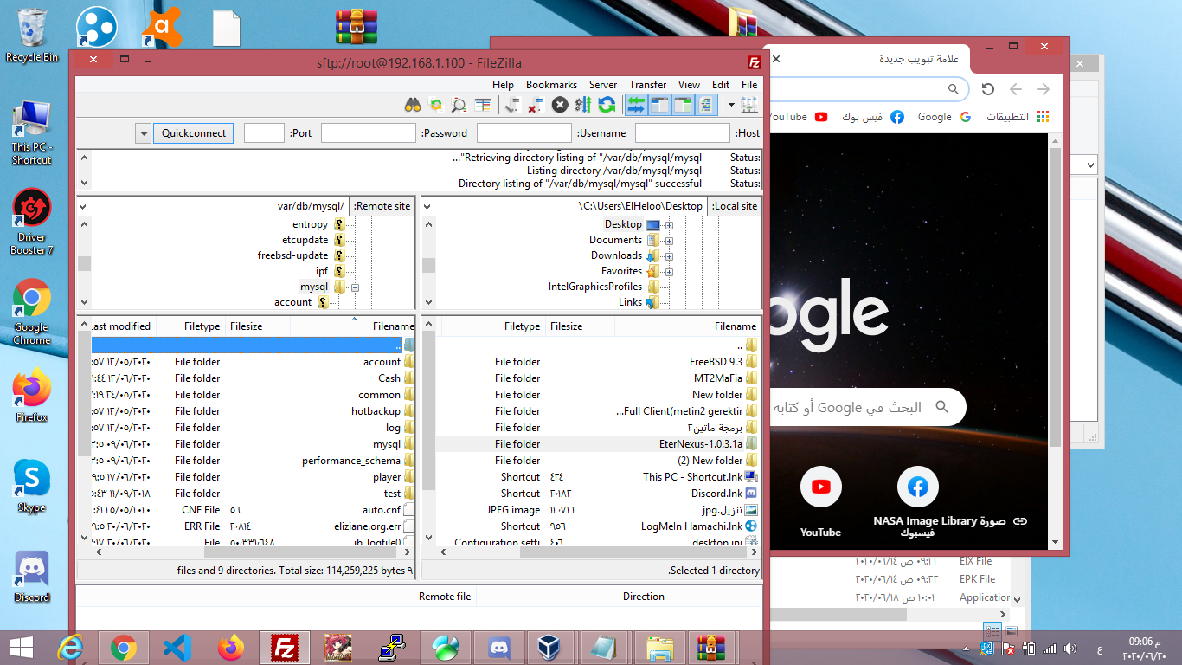Image resolution: width=1182 pixels, height=665 pixels.
Task: Open the Site Manager dropdown arrow
Action: point(732,105)
